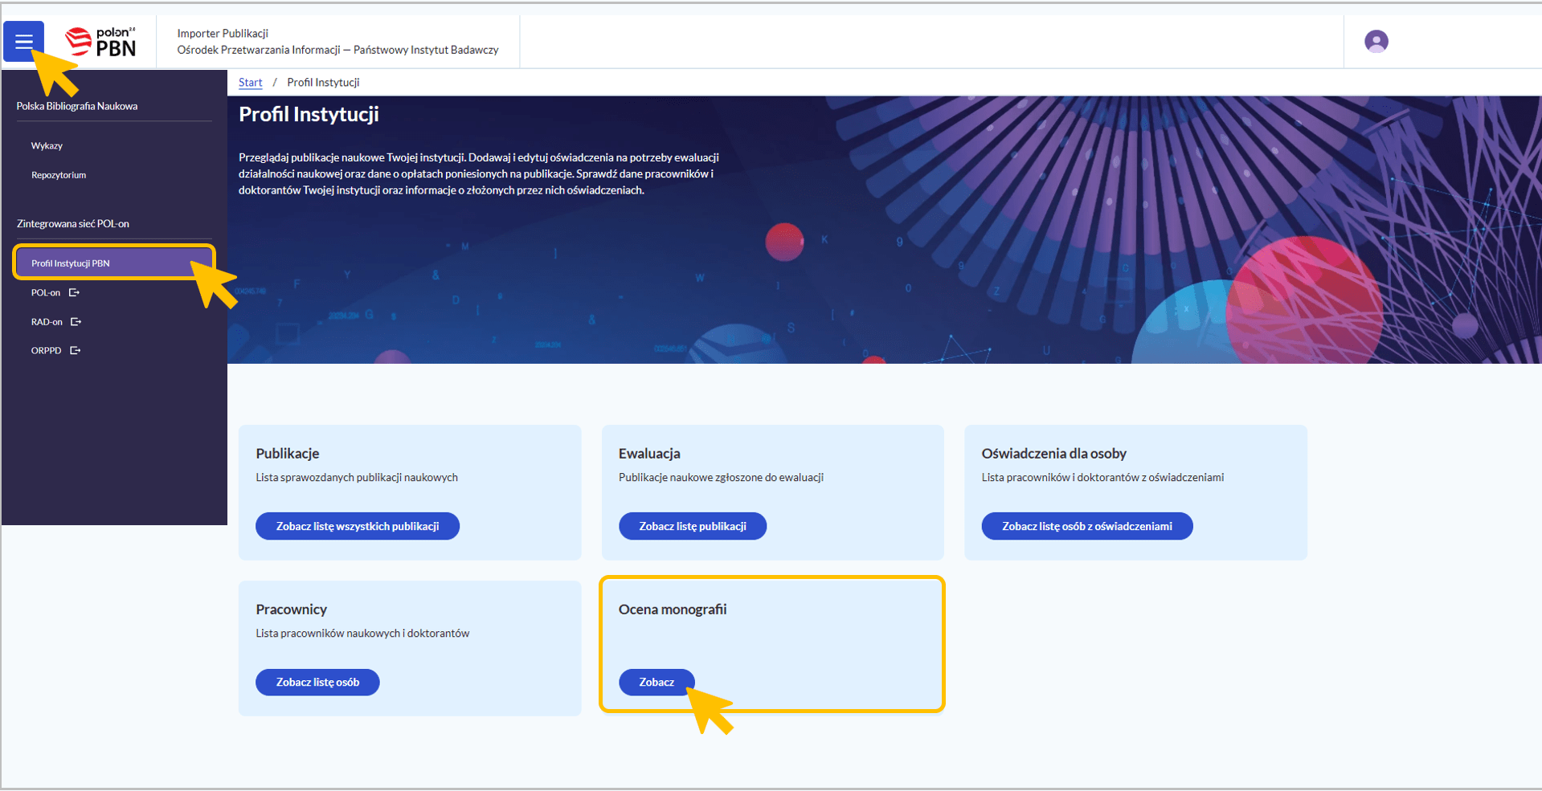Viewport: 1542px width, 791px height.
Task: Open Wykazy in the sidebar
Action: pyautogui.click(x=47, y=146)
